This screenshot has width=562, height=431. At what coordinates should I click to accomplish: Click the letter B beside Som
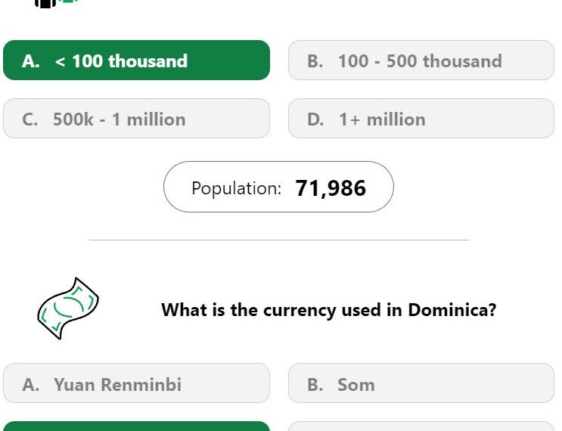pos(315,385)
